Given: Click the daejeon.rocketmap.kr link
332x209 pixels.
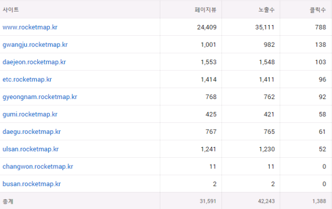Looking at the screenshot, I should tap(34, 62).
